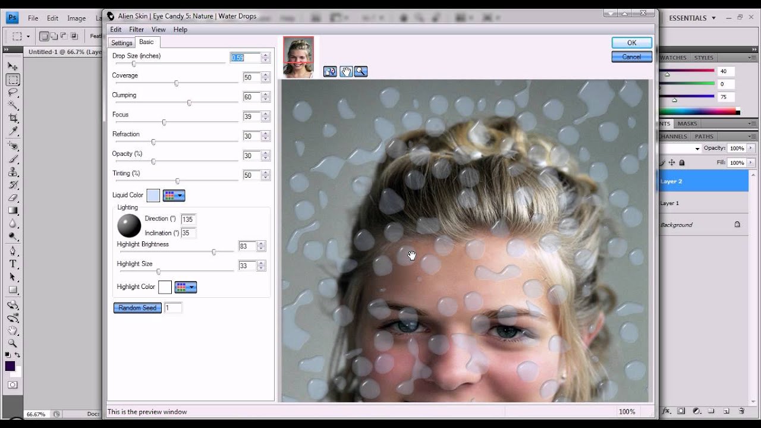The image size is (761, 428).
Task: Open Liquid Color preset dropdown
Action: point(174,195)
